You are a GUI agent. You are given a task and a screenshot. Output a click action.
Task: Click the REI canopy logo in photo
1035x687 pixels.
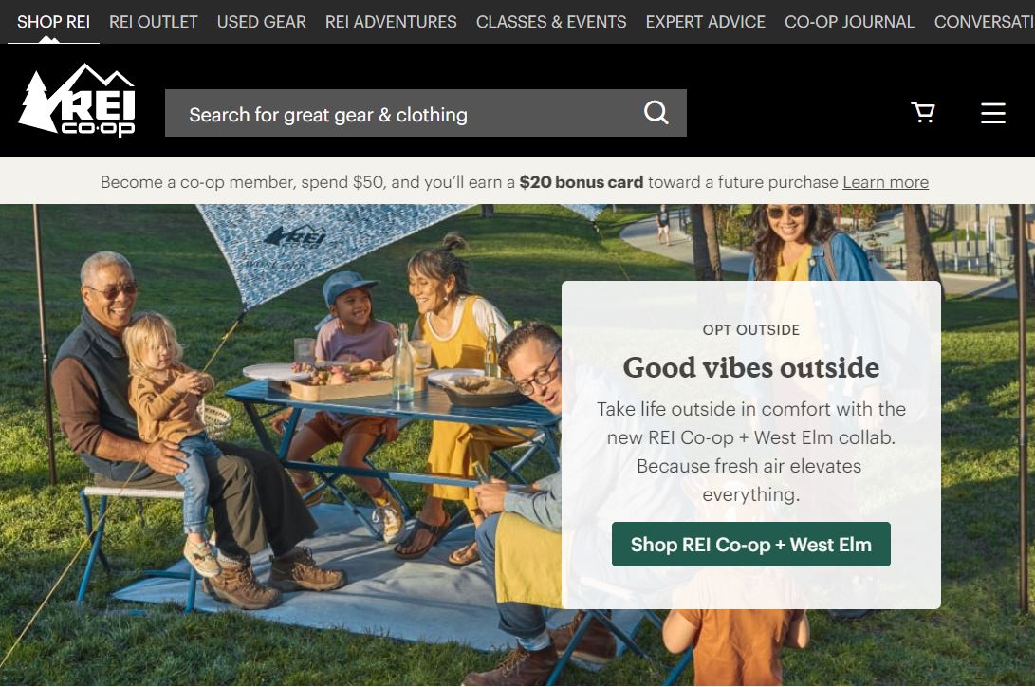point(295,236)
